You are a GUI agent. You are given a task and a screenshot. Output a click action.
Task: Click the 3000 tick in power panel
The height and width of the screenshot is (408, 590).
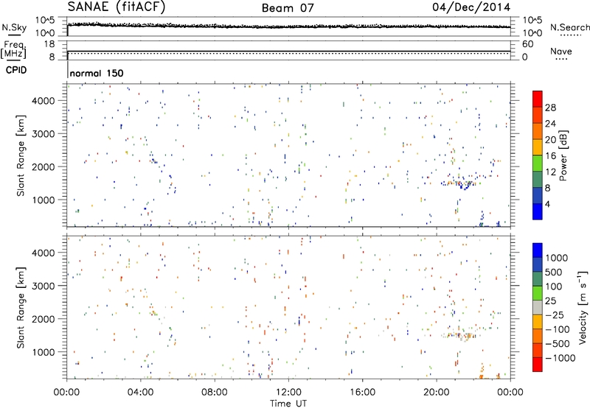pyautogui.click(x=43, y=134)
